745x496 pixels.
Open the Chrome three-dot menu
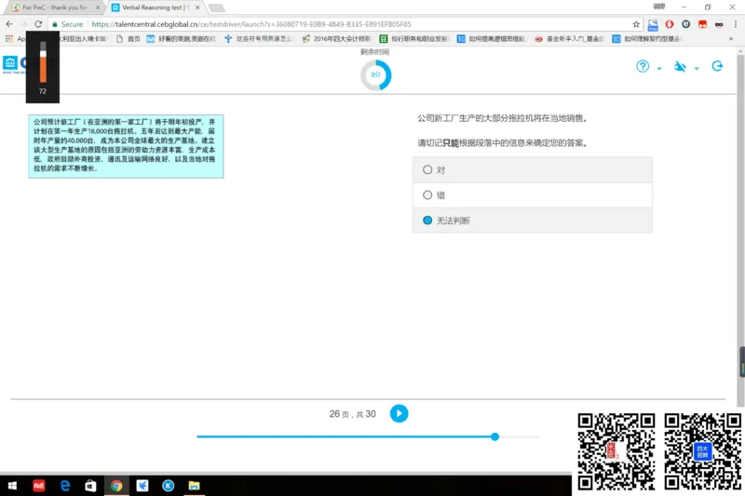(x=736, y=24)
